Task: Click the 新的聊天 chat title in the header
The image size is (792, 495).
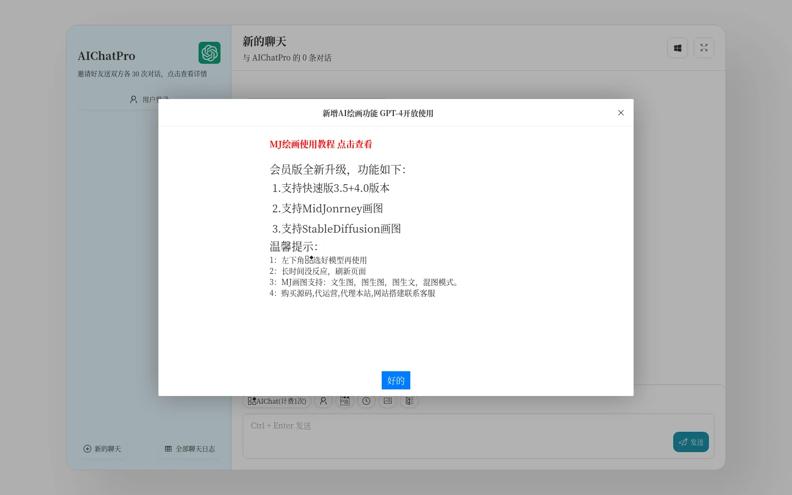Action: [265, 42]
